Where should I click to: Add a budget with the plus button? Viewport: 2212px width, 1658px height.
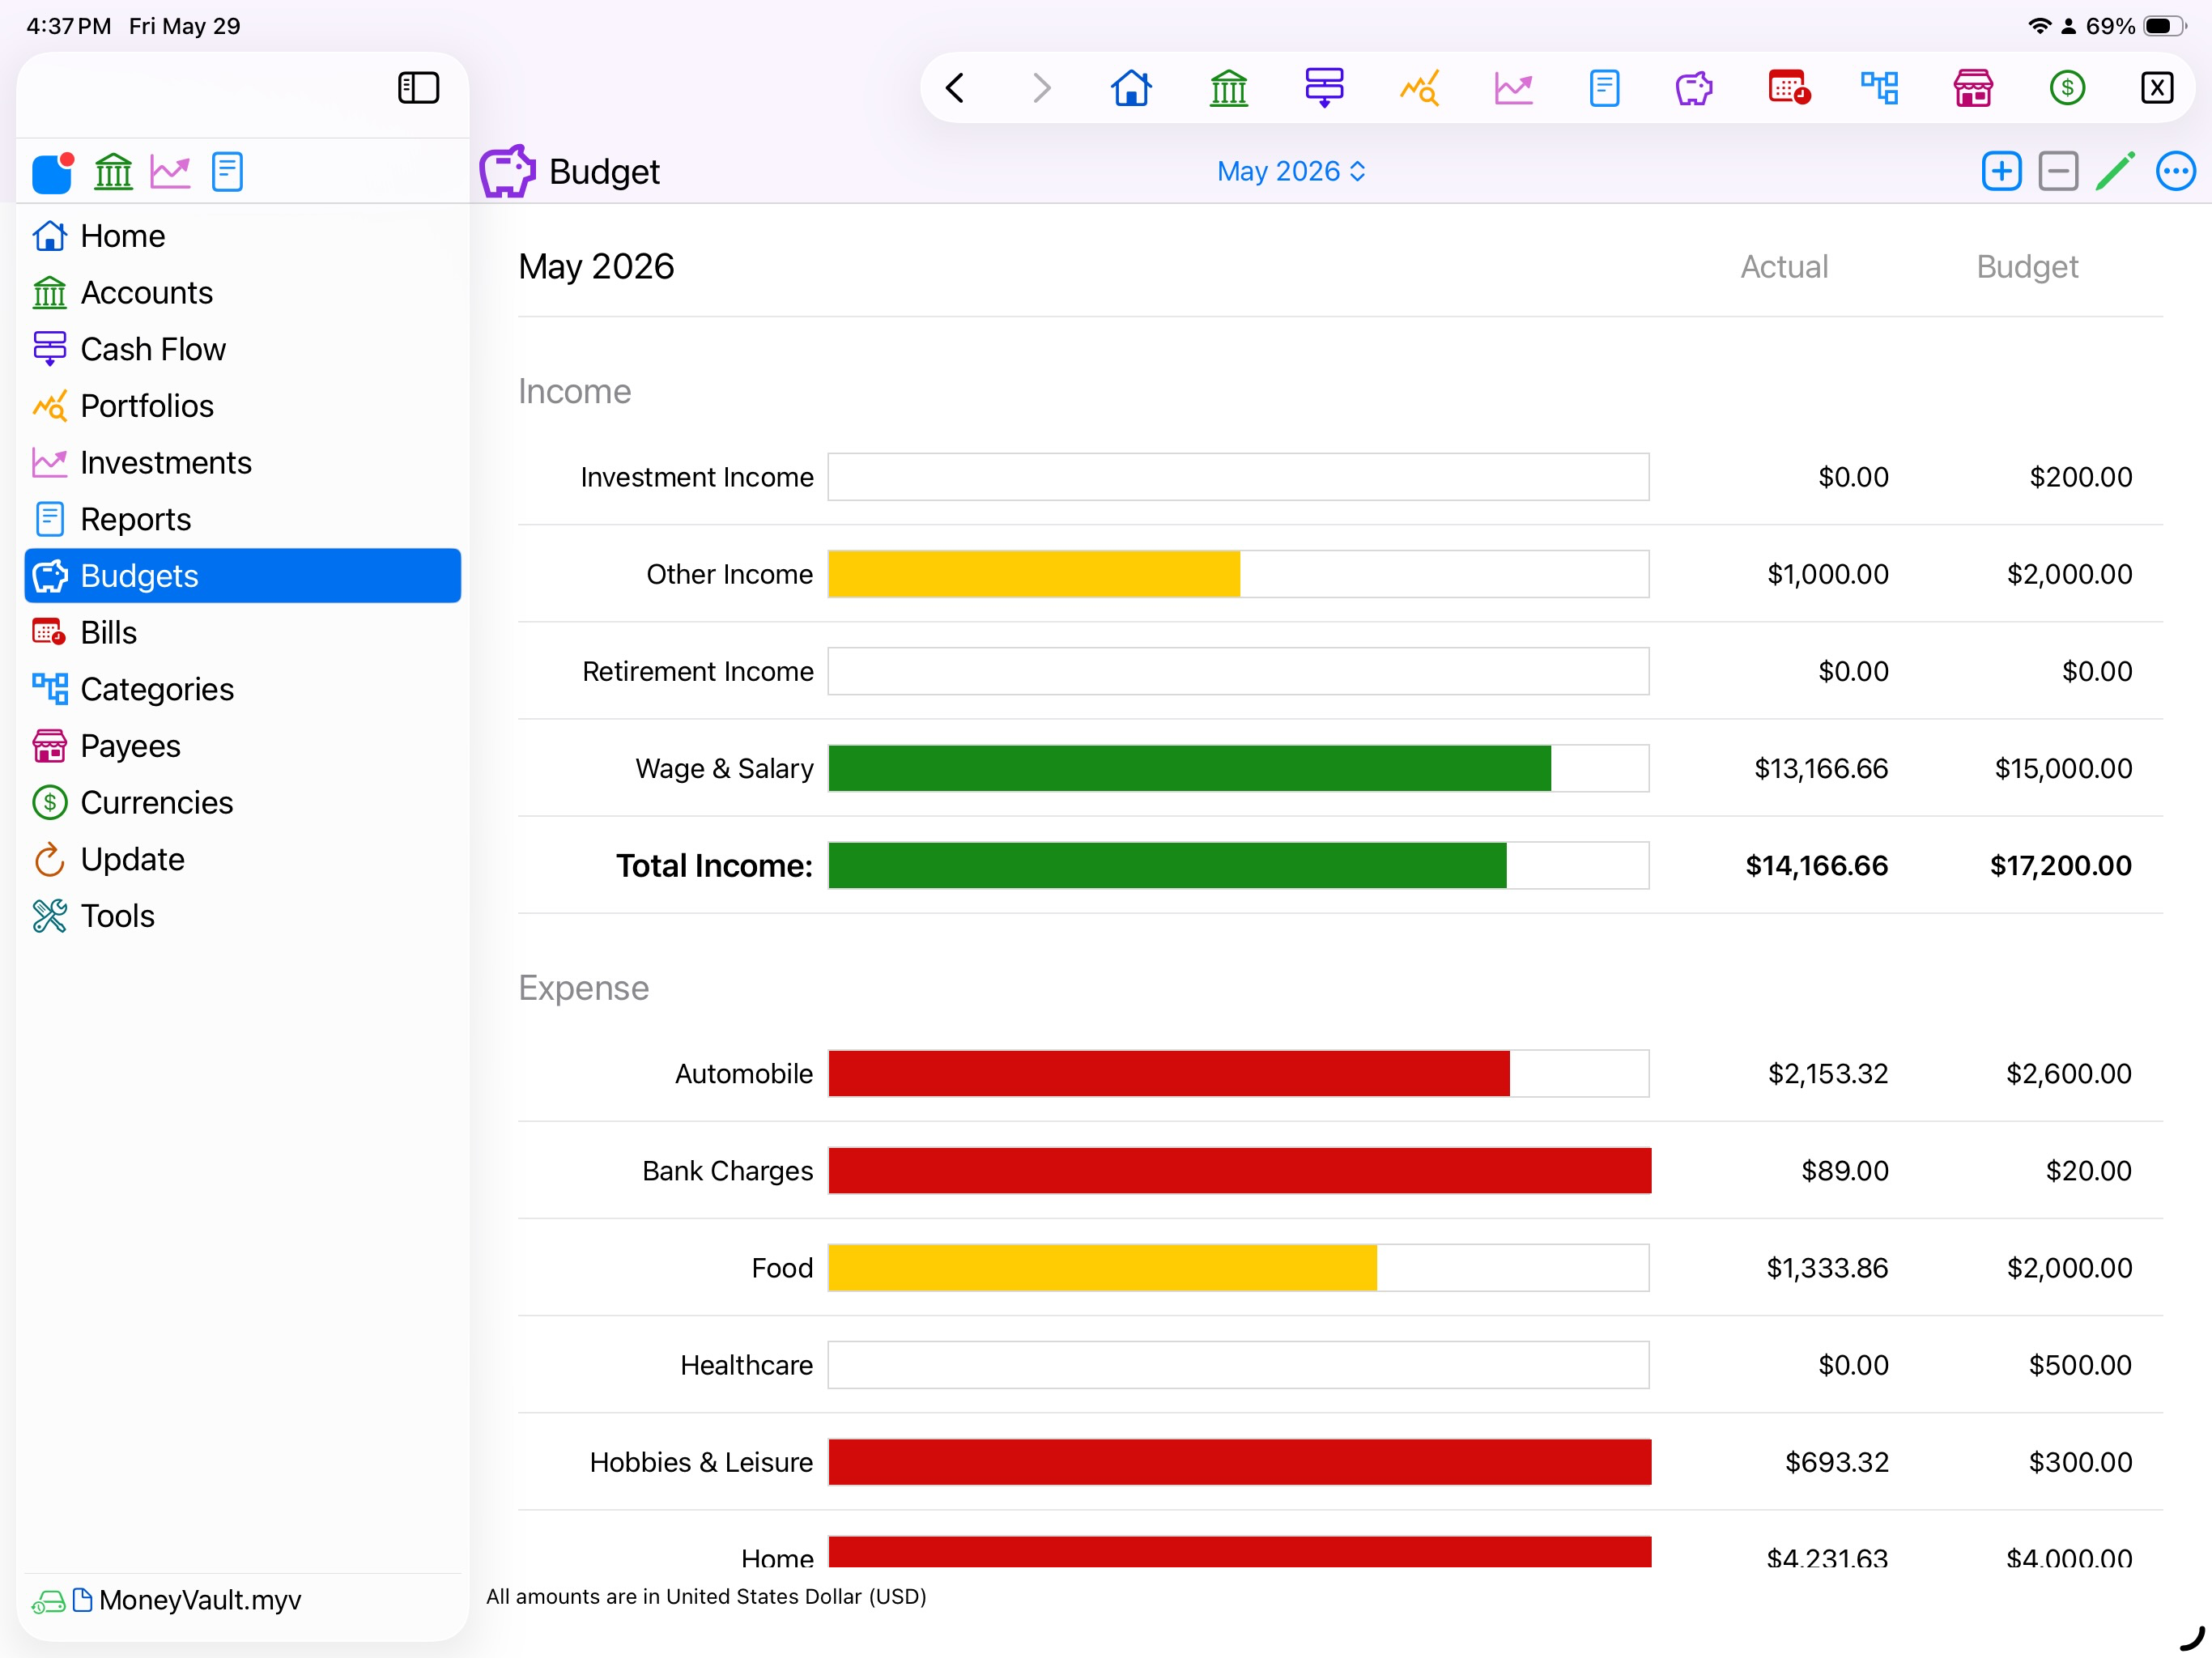(x=2001, y=172)
